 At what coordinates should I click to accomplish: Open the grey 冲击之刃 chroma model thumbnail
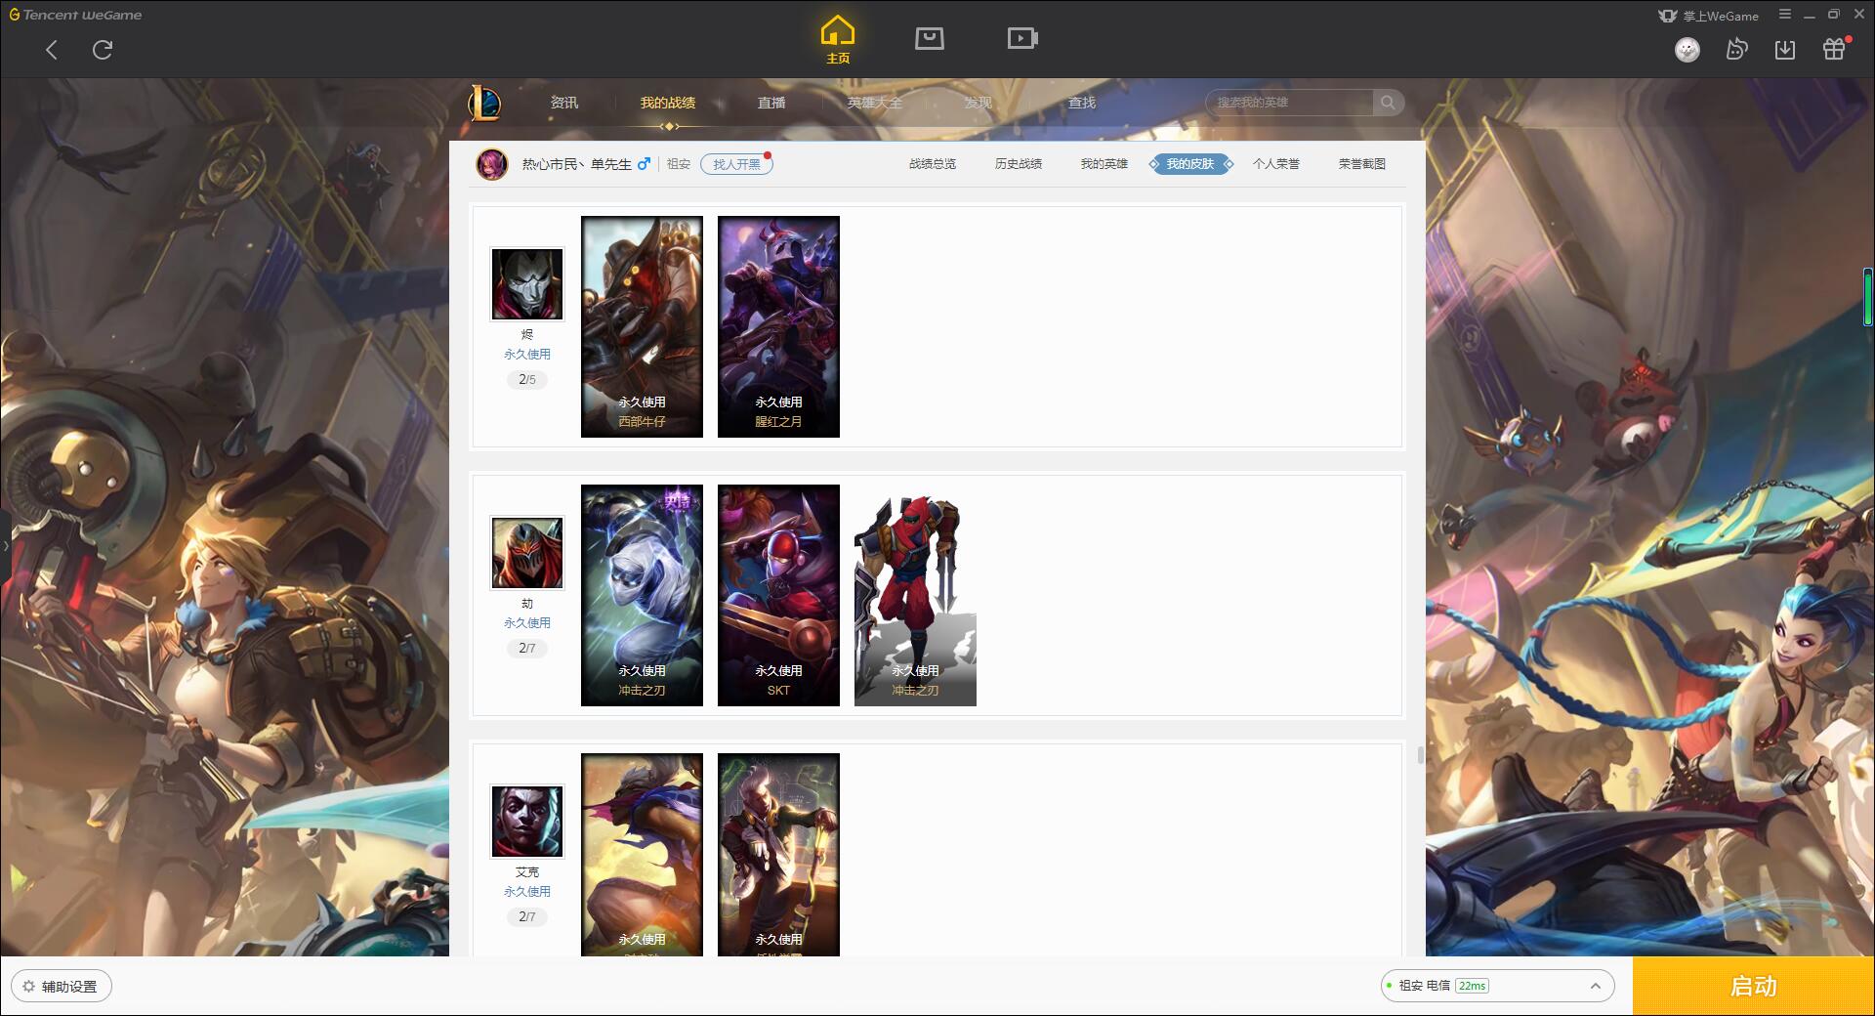915,595
